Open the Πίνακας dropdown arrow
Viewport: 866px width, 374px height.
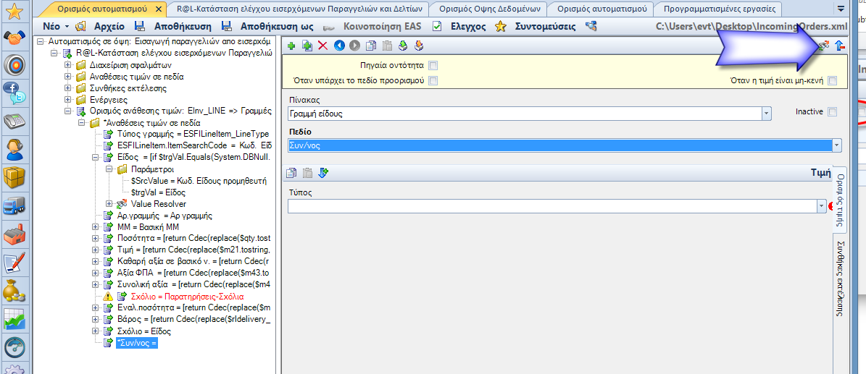click(767, 114)
